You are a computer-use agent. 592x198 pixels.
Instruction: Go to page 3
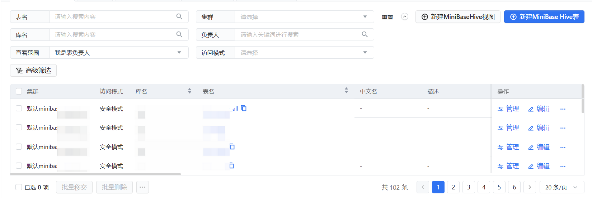click(x=469, y=187)
